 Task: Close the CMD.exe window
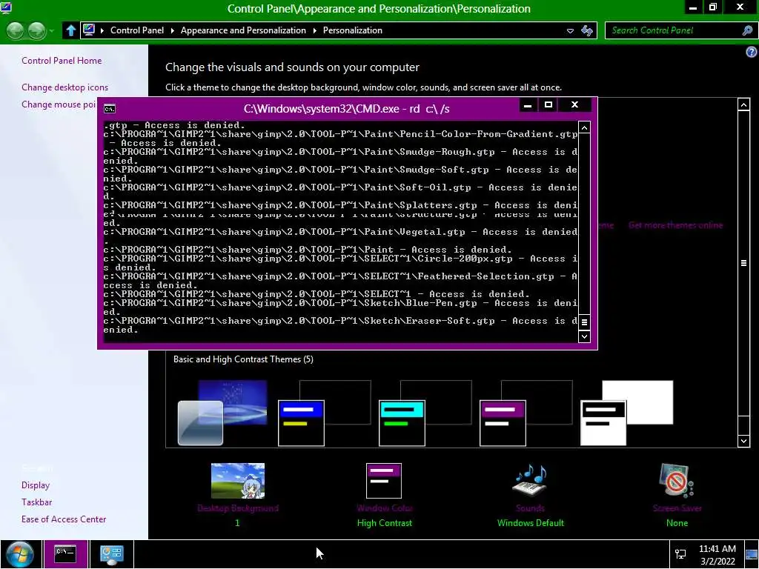pyautogui.click(x=574, y=104)
